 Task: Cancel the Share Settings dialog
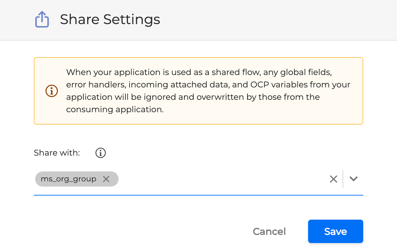(269, 231)
